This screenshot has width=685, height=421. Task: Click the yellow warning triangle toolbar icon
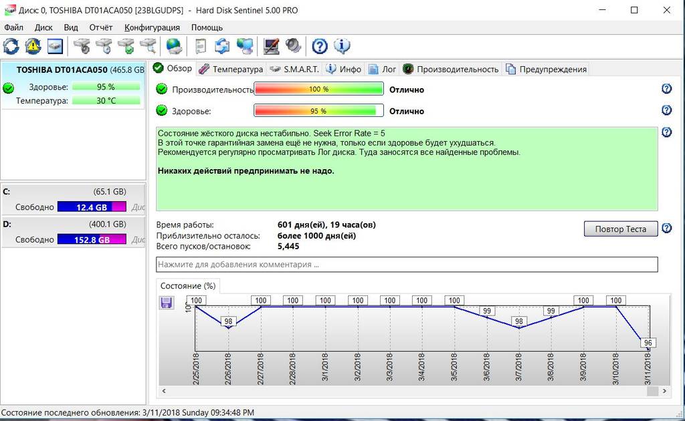(x=33, y=46)
